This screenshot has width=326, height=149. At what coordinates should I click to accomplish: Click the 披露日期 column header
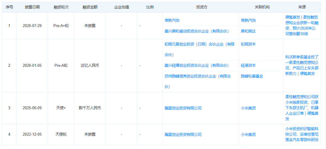click(x=32, y=7)
